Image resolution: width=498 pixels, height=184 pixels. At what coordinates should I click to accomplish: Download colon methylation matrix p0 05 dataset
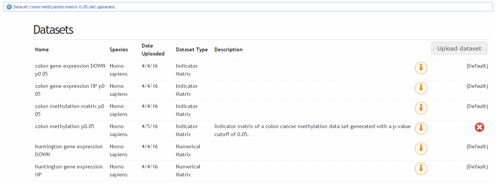421,108
